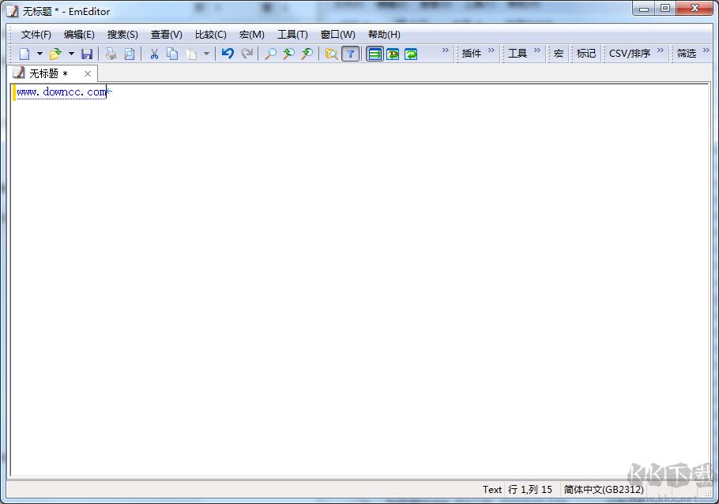
Task: Click the Save disk icon
Action: pos(87,54)
